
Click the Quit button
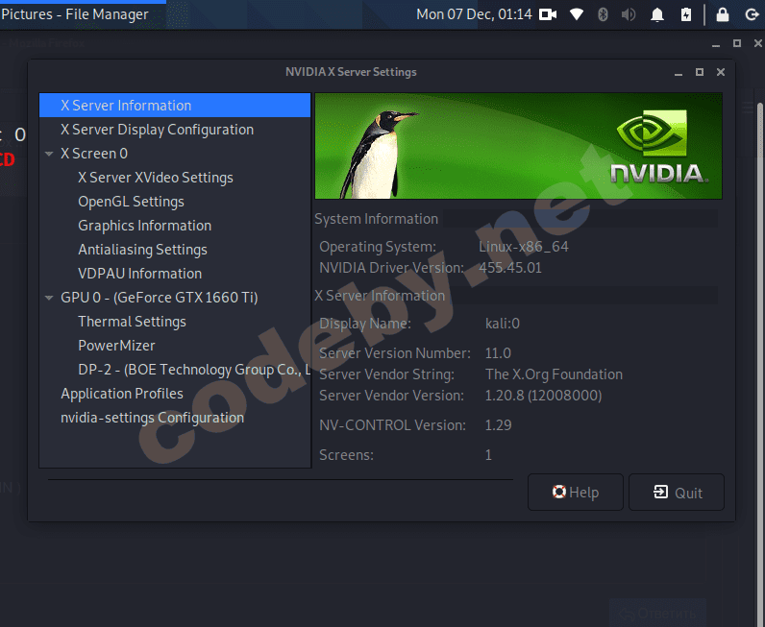point(677,493)
